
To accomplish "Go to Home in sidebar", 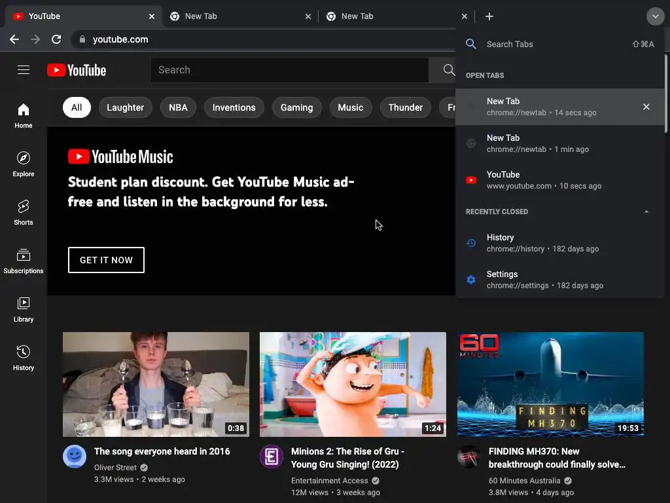I will pyautogui.click(x=24, y=115).
